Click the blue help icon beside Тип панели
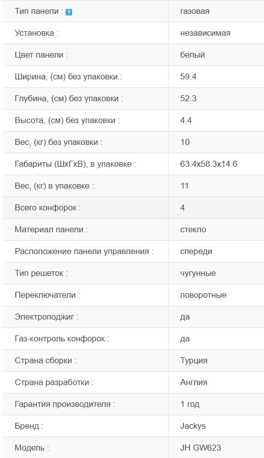This screenshot has width=264, height=458. click(x=69, y=12)
